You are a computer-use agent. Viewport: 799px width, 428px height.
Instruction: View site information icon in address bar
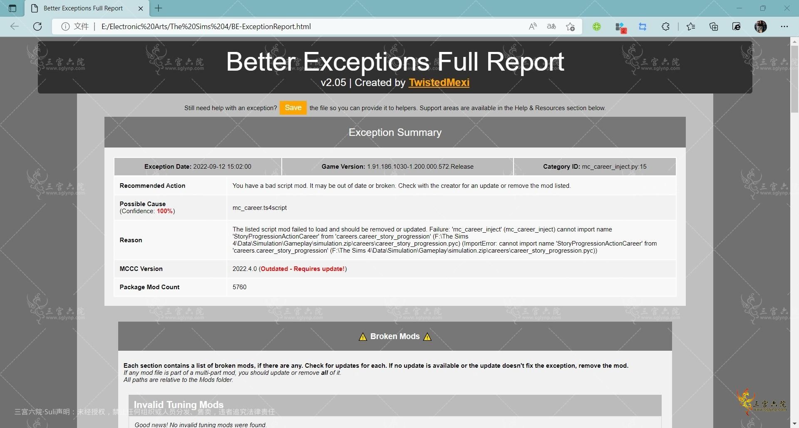click(65, 27)
